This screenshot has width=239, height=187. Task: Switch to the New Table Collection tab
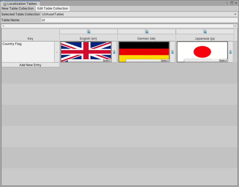pos(17,8)
